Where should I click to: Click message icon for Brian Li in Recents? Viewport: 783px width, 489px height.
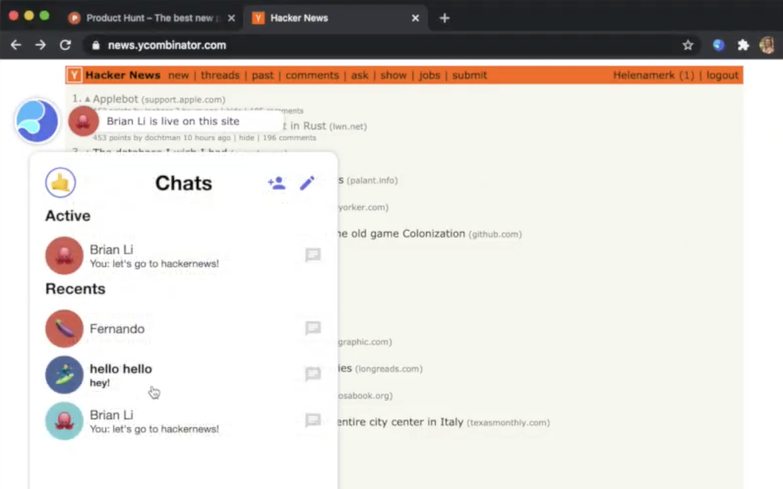tap(313, 421)
